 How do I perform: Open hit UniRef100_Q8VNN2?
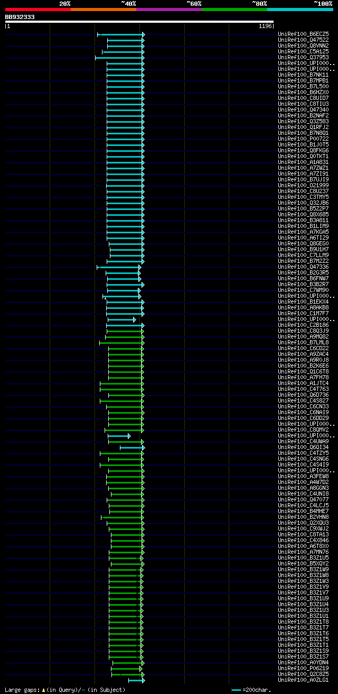[303, 45]
